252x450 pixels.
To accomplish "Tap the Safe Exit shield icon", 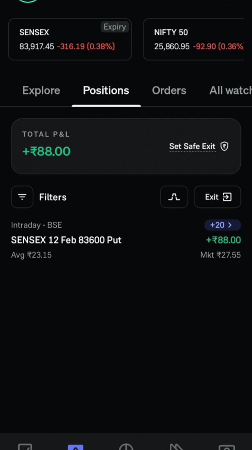I will click(x=224, y=146).
